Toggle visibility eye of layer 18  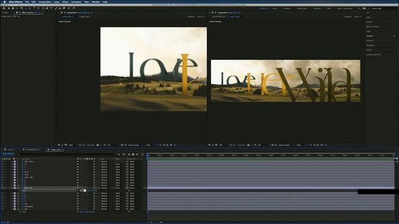tap(2, 209)
